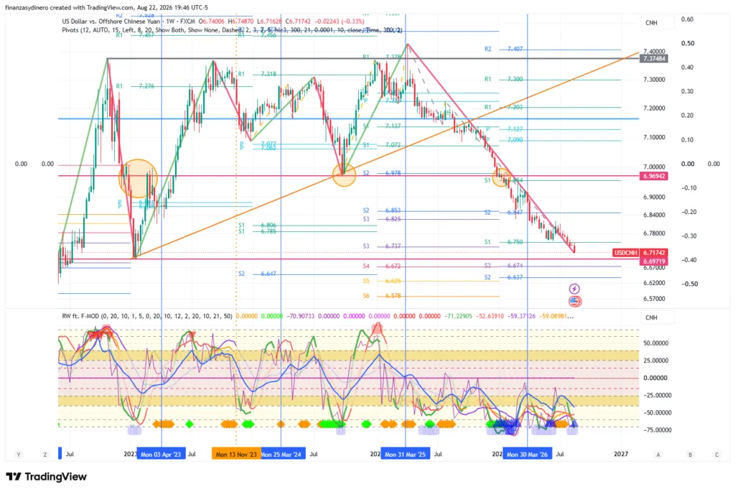Click the R1 7.203 pivot label
This screenshot has width=735, height=492.
pos(504,108)
